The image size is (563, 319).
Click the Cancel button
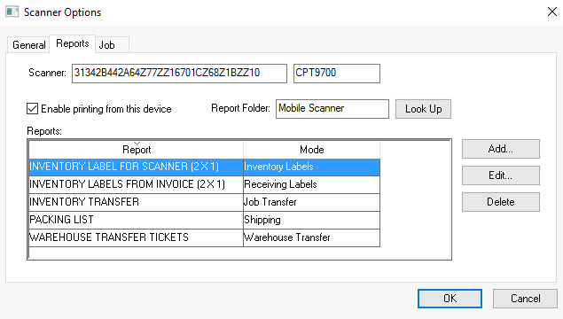pos(525,299)
